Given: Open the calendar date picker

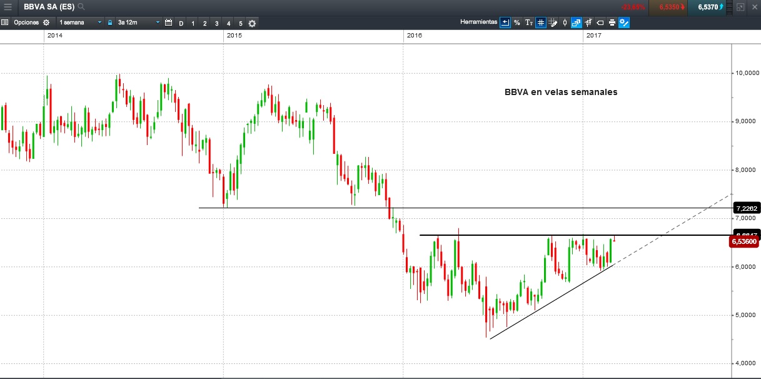Looking at the screenshot, I should [168, 23].
